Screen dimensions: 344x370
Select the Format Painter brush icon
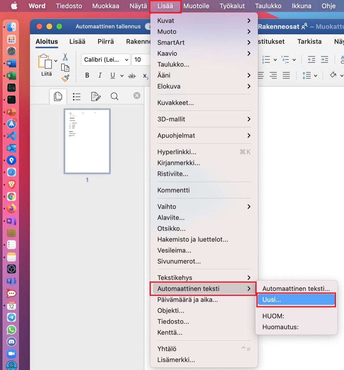[x=66, y=78]
